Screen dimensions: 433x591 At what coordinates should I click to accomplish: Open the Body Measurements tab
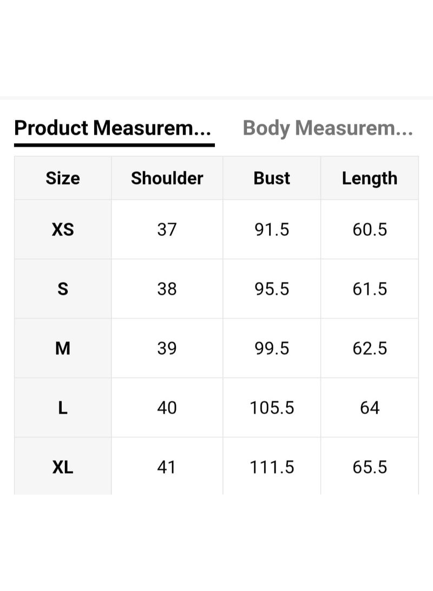327,129
